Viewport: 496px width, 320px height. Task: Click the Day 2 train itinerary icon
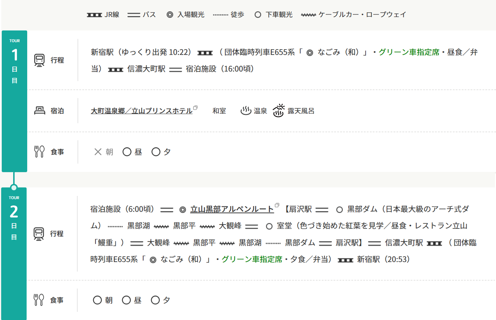(x=39, y=234)
